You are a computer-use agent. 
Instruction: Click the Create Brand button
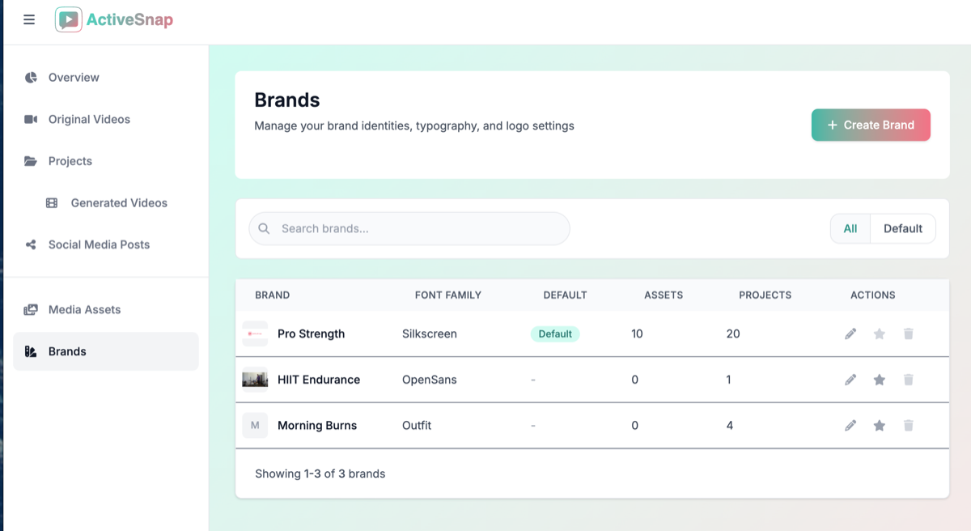[x=871, y=125]
